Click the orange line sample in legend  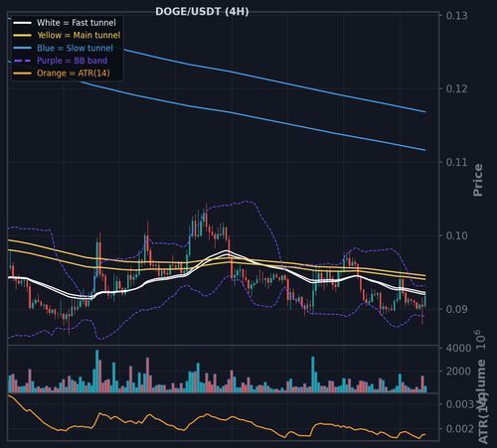(x=22, y=74)
